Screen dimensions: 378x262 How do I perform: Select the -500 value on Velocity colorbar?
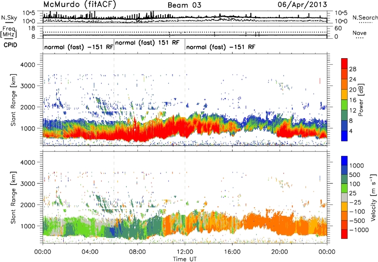point(357,221)
